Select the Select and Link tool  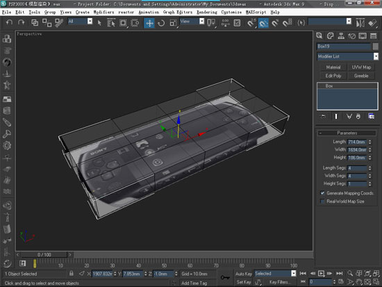click(x=35, y=23)
